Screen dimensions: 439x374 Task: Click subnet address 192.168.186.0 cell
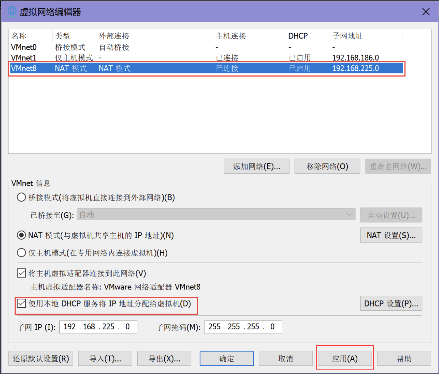356,58
